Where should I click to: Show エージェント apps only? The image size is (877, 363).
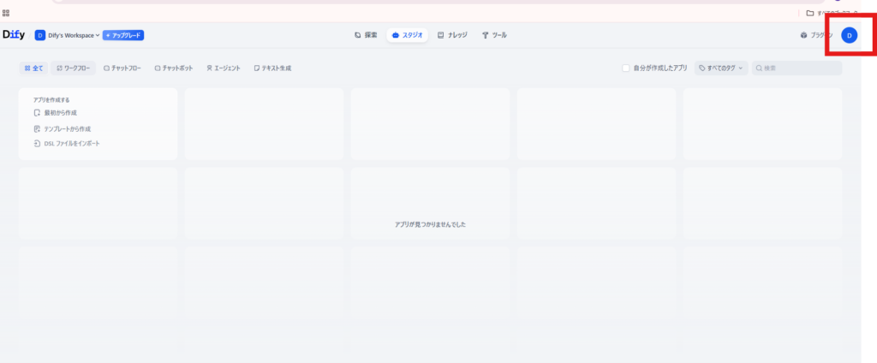click(223, 68)
